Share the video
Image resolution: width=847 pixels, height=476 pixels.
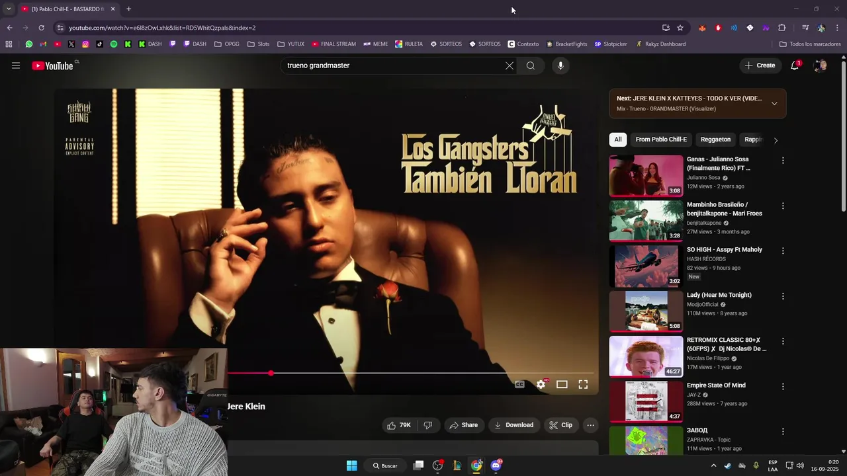point(464,425)
